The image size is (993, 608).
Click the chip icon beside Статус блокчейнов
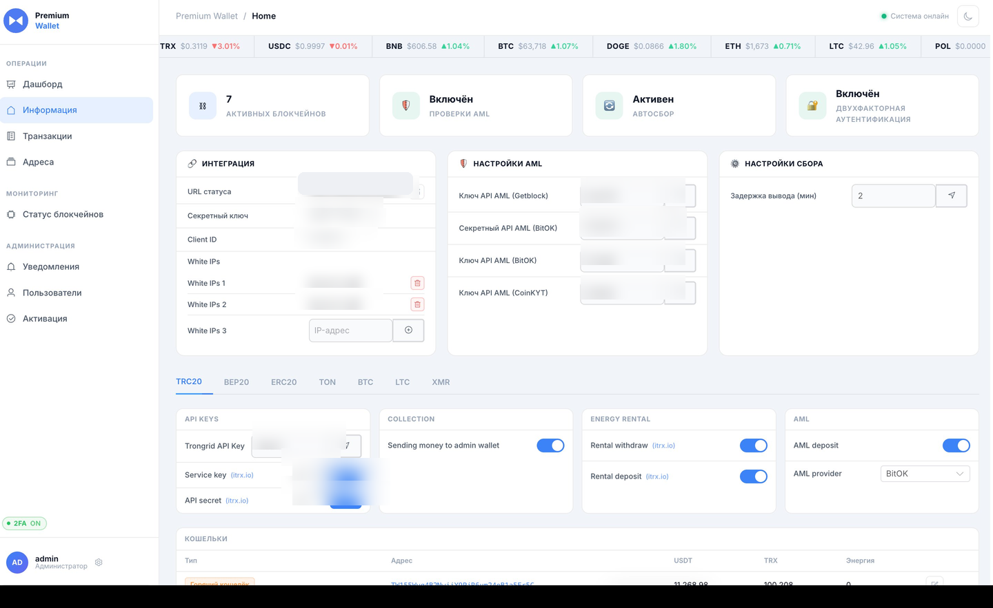click(11, 214)
